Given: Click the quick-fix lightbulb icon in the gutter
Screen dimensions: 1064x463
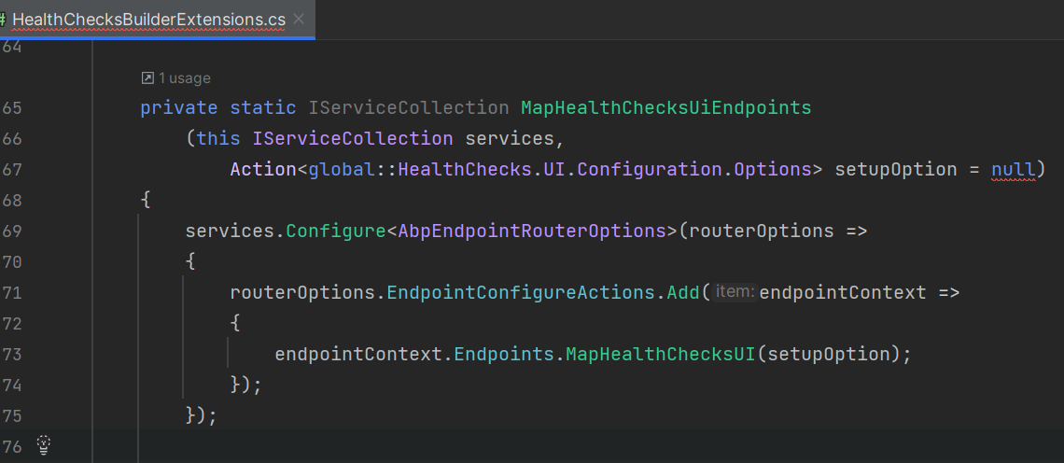Looking at the screenshot, I should click(43, 445).
